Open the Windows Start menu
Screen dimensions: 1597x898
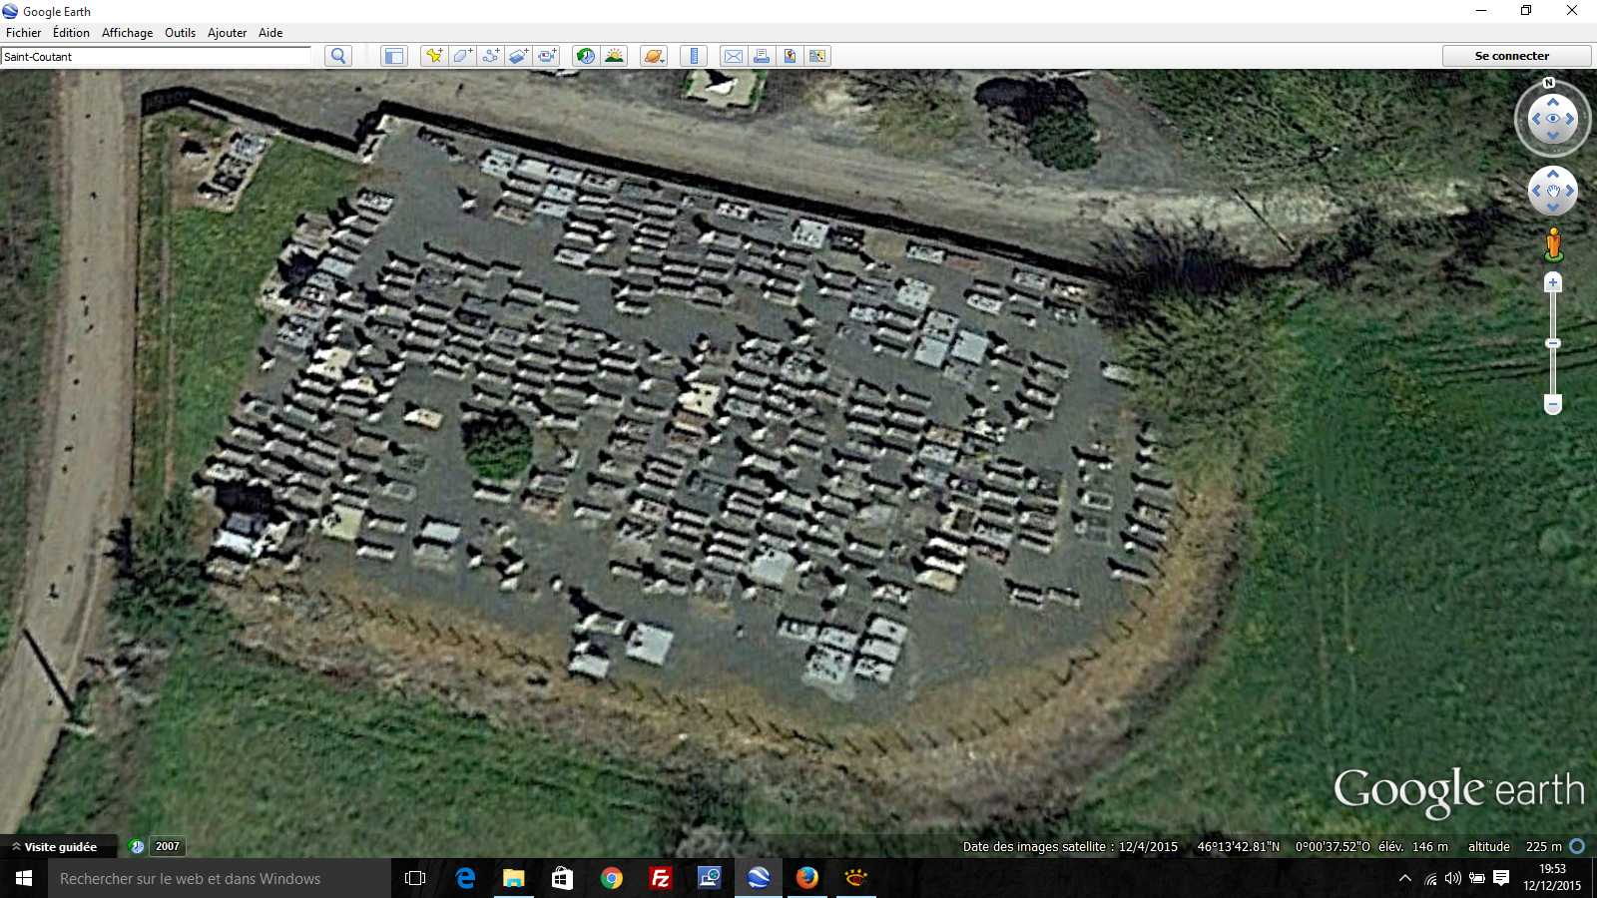[x=24, y=878]
